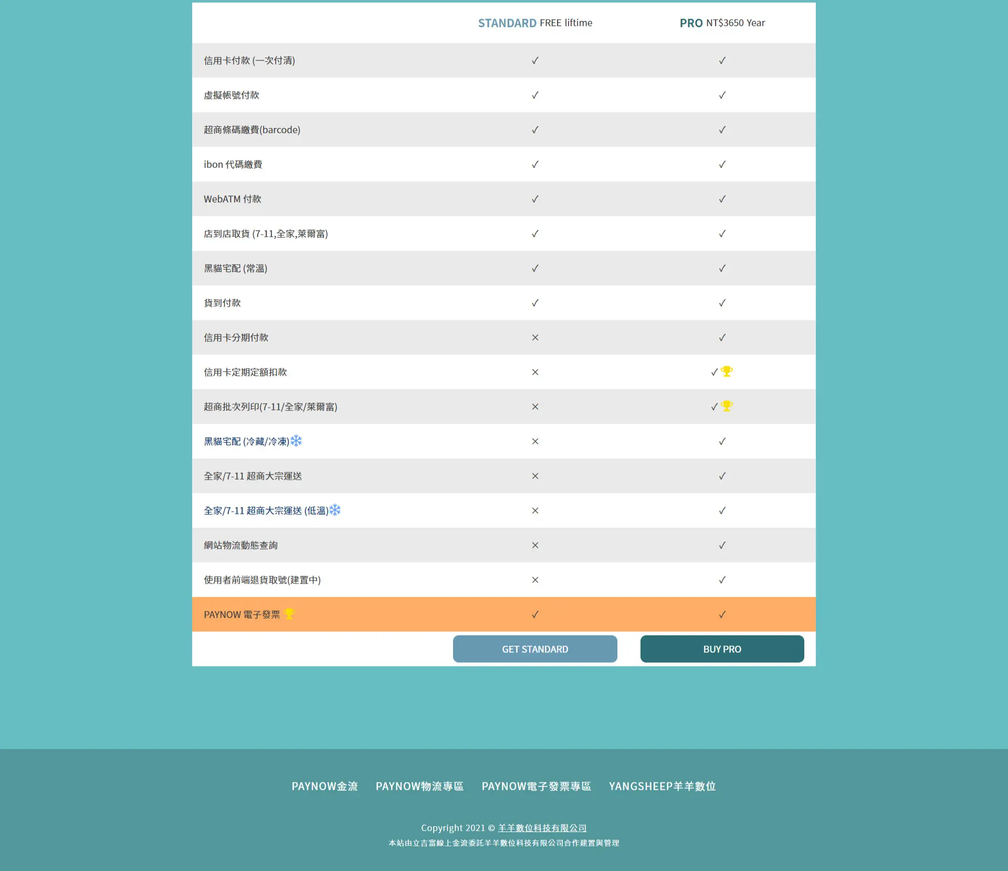The width and height of the screenshot is (1008, 871).
Task: Select the 使用者前端退貨取號(建置中) label
Action: click(x=262, y=580)
